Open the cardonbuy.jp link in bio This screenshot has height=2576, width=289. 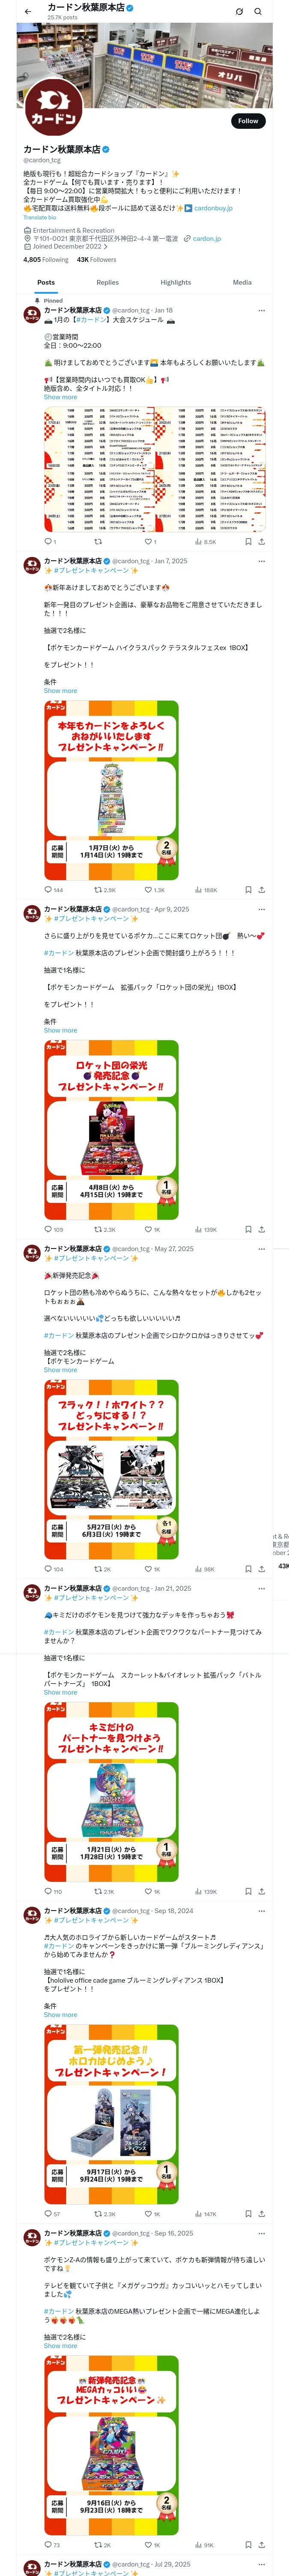tap(213, 208)
